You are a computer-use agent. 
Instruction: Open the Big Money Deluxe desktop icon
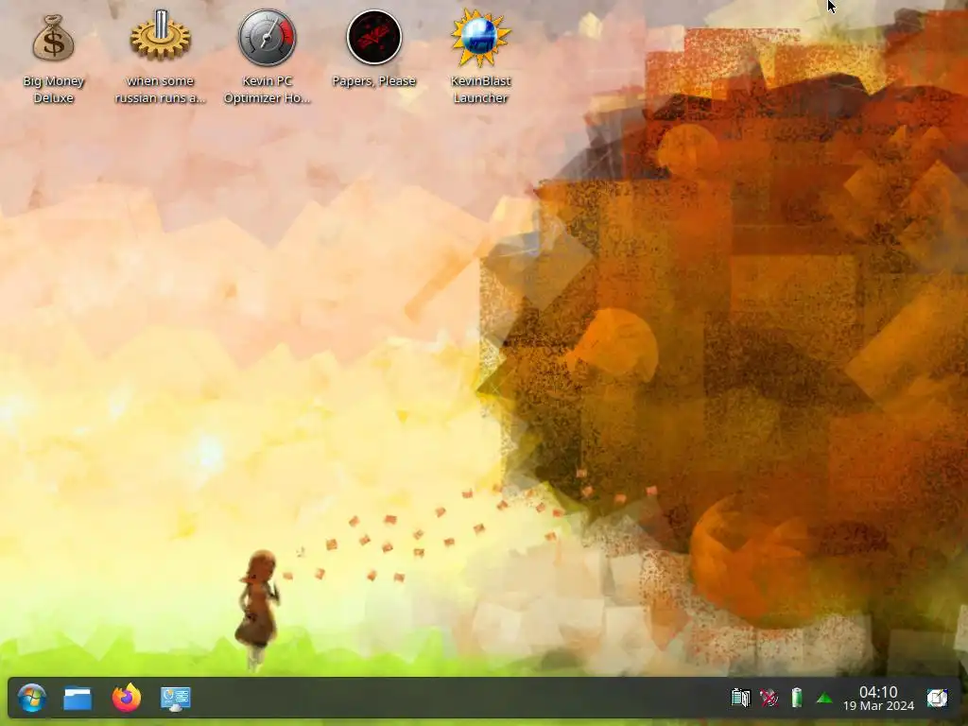(x=54, y=38)
